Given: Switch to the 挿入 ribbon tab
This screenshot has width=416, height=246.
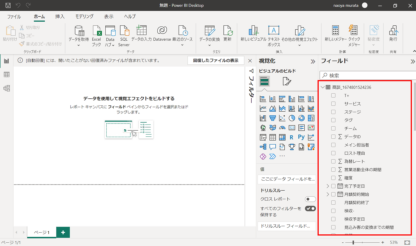Looking at the screenshot, I should pyautogui.click(x=60, y=17).
